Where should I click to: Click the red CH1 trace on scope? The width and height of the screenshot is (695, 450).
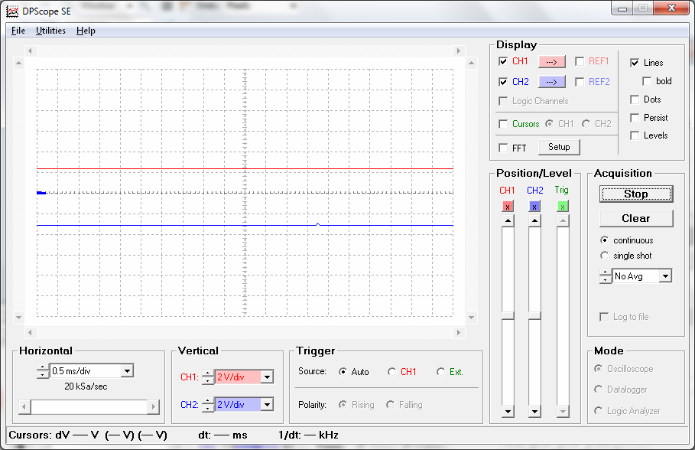245,169
